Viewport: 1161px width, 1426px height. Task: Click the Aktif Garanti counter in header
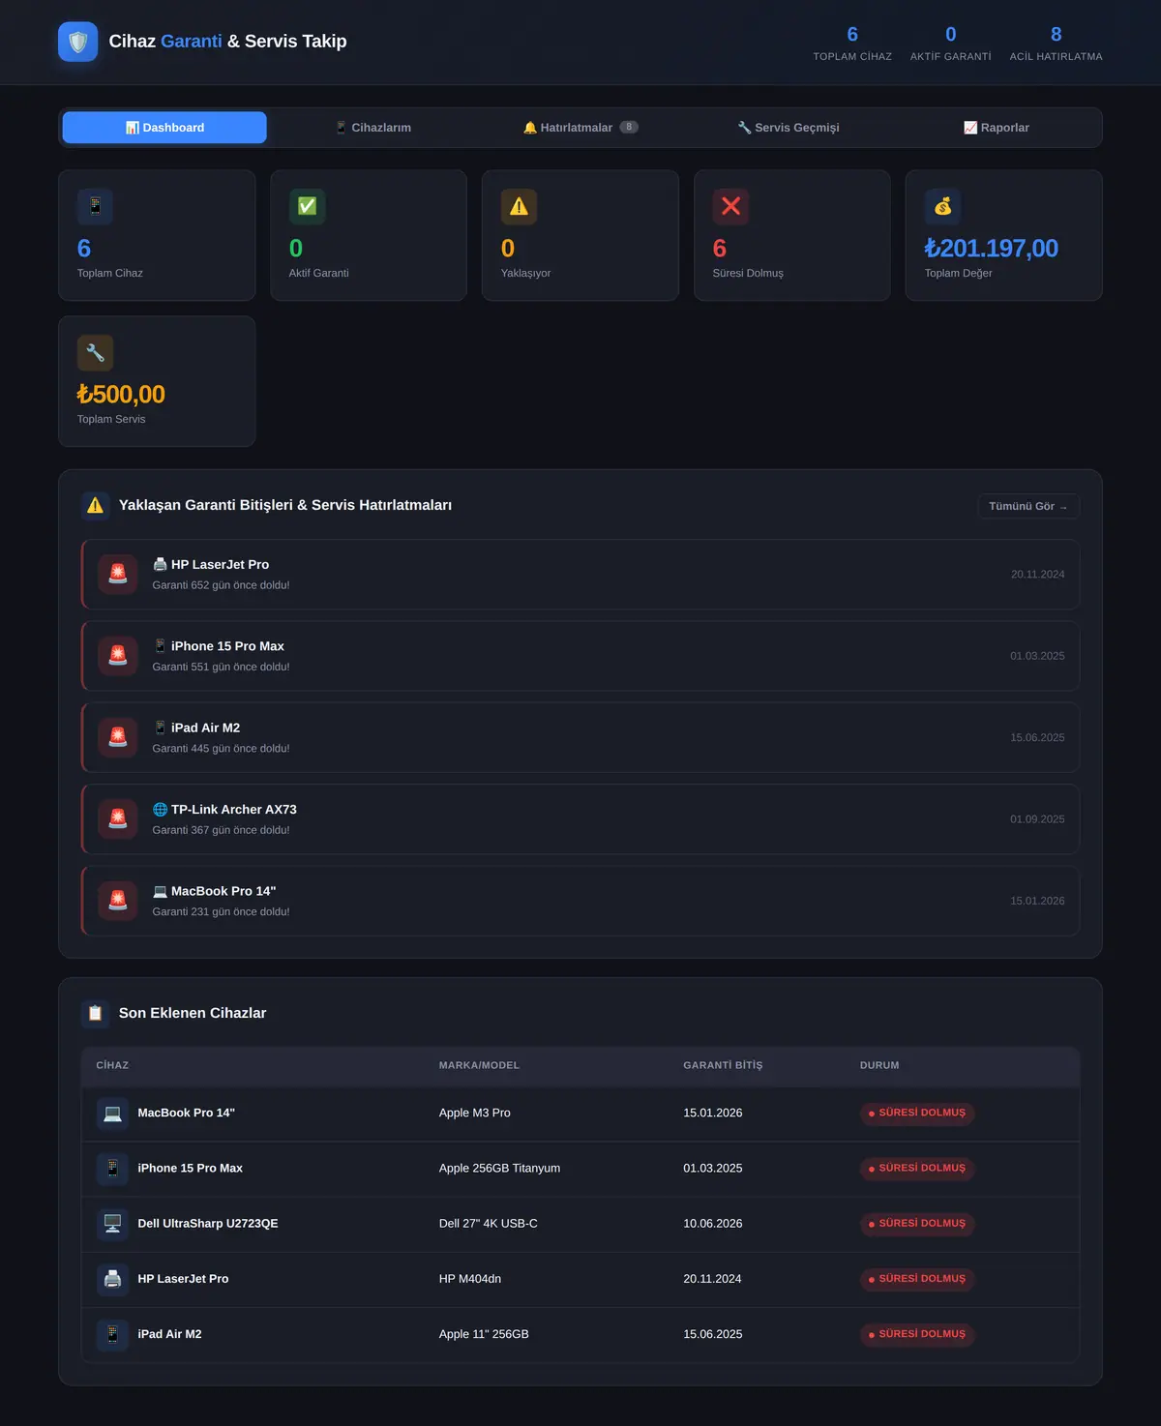950,44
